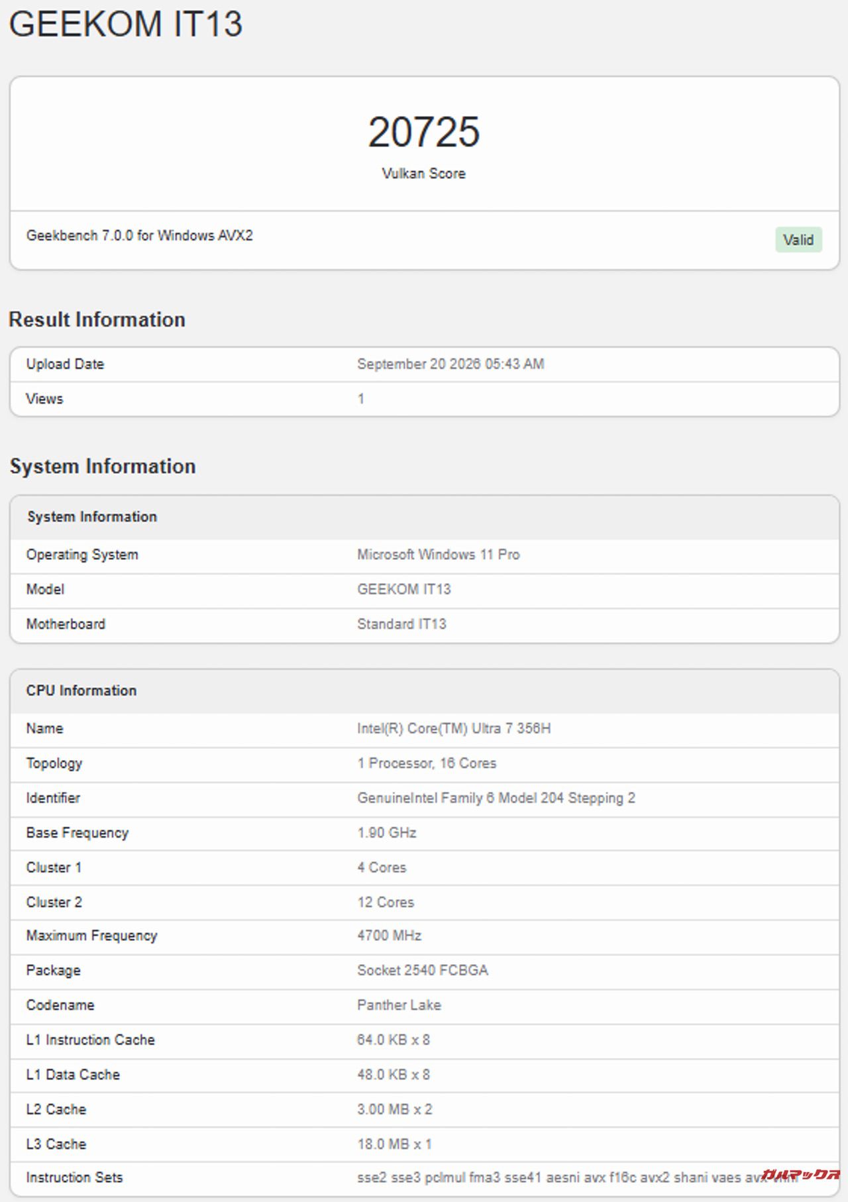The height and width of the screenshot is (1202, 848).
Task: Click the L2 Cache label
Action: click(x=56, y=1109)
